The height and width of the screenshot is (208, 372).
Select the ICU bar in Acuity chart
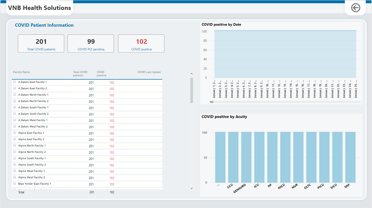pos(259,157)
